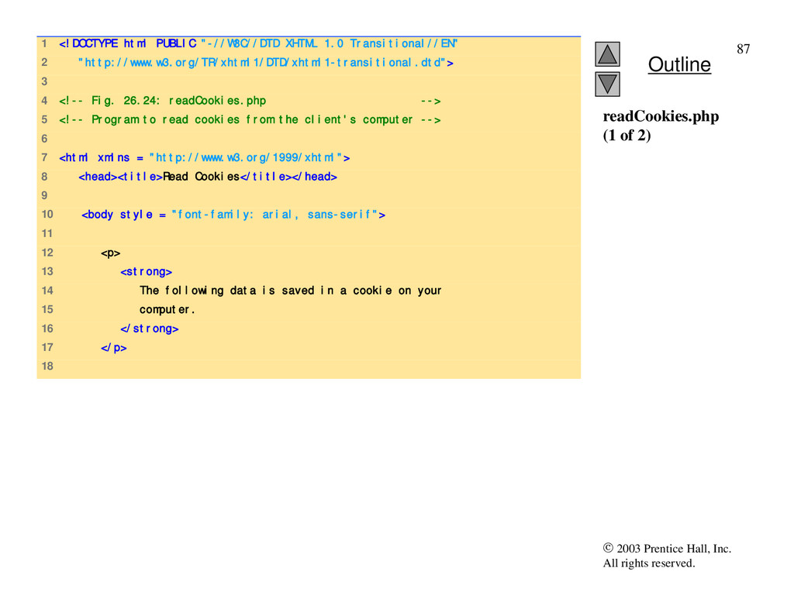This screenshot has width=794, height=613.
Task: Click the down triangle navigation icon
Action: tap(607, 84)
